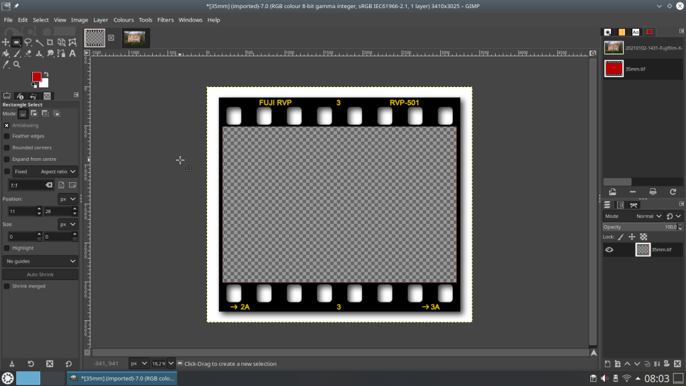Lock pixels of the layer
The width and height of the screenshot is (686, 386).
click(620, 237)
